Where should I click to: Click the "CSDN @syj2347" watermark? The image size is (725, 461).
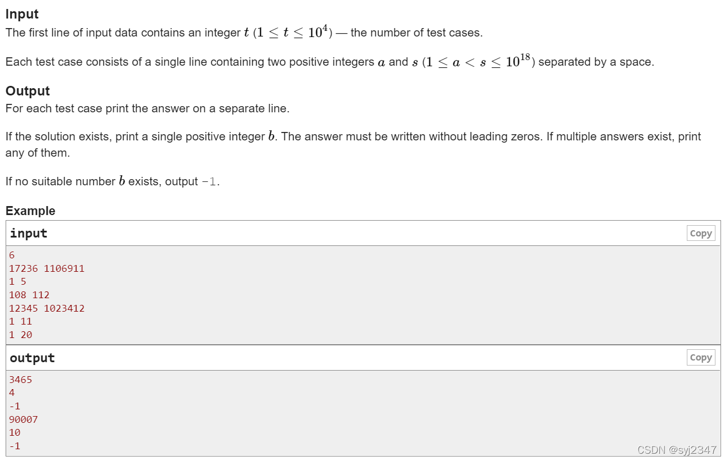pyautogui.click(x=677, y=450)
